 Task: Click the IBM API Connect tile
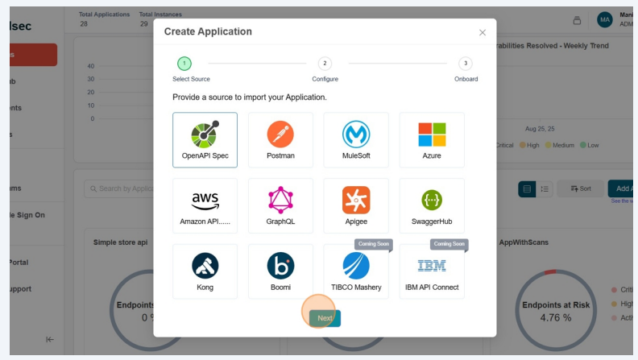pos(432,271)
